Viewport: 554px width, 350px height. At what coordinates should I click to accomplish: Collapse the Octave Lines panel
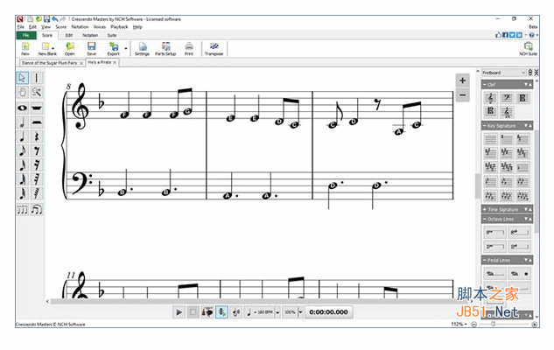[x=485, y=220]
